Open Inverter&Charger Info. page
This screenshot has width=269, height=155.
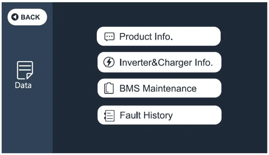pyautogui.click(x=159, y=62)
